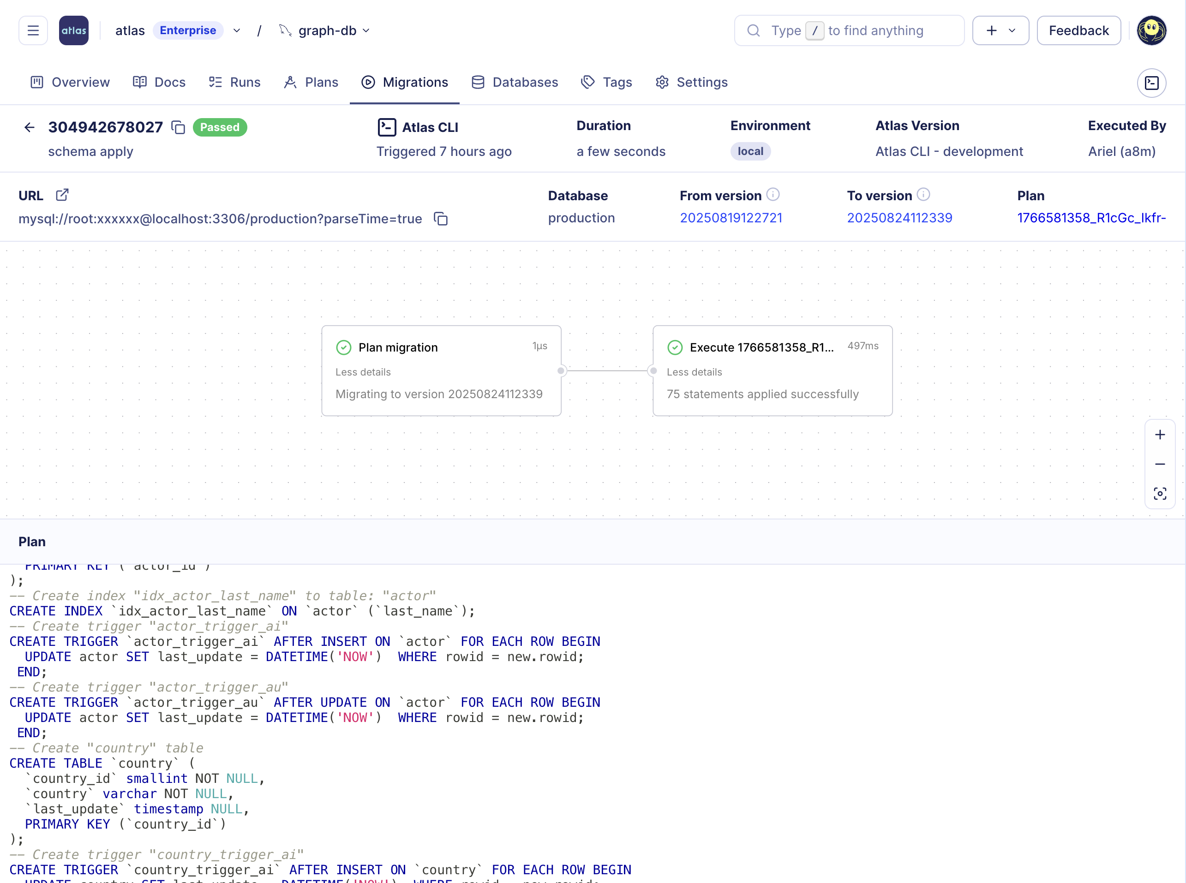Open the terminal/CLI panel icon
The width and height of the screenshot is (1186, 883).
[x=1151, y=83]
